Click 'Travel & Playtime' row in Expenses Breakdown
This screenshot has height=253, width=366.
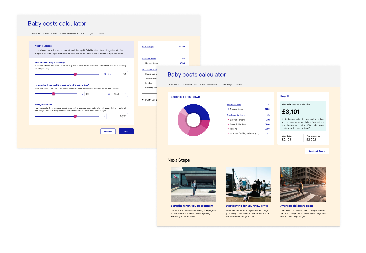[x=249, y=124]
